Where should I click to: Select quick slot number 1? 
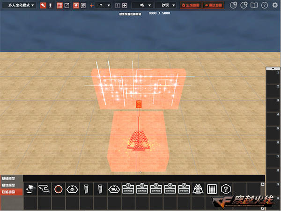pyautogui.click(x=273, y=77)
